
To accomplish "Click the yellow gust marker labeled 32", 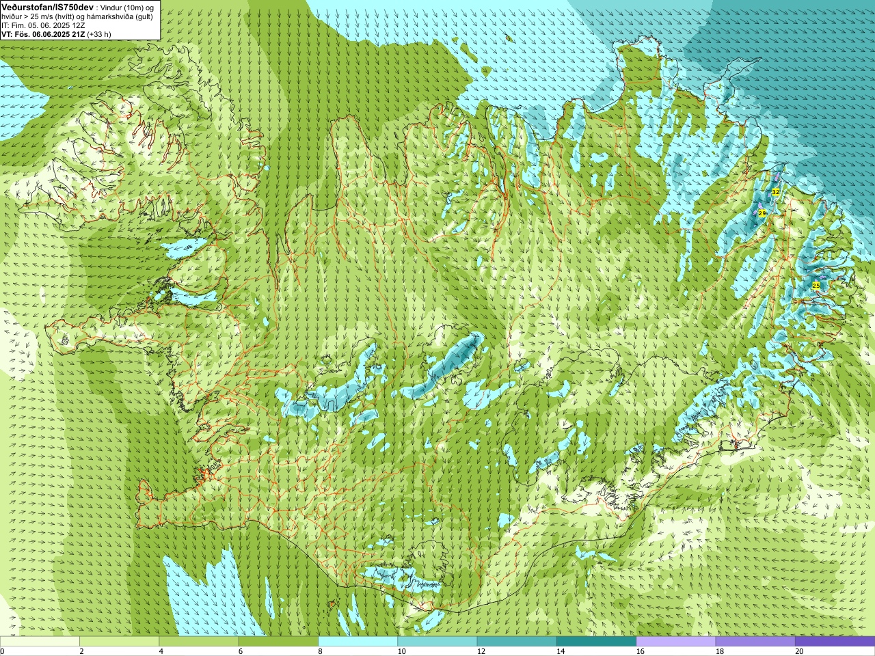I will (775, 192).
